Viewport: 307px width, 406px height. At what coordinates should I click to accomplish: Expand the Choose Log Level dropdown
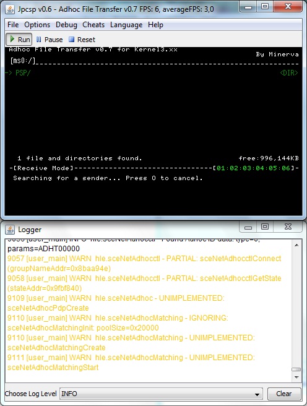click(x=257, y=394)
